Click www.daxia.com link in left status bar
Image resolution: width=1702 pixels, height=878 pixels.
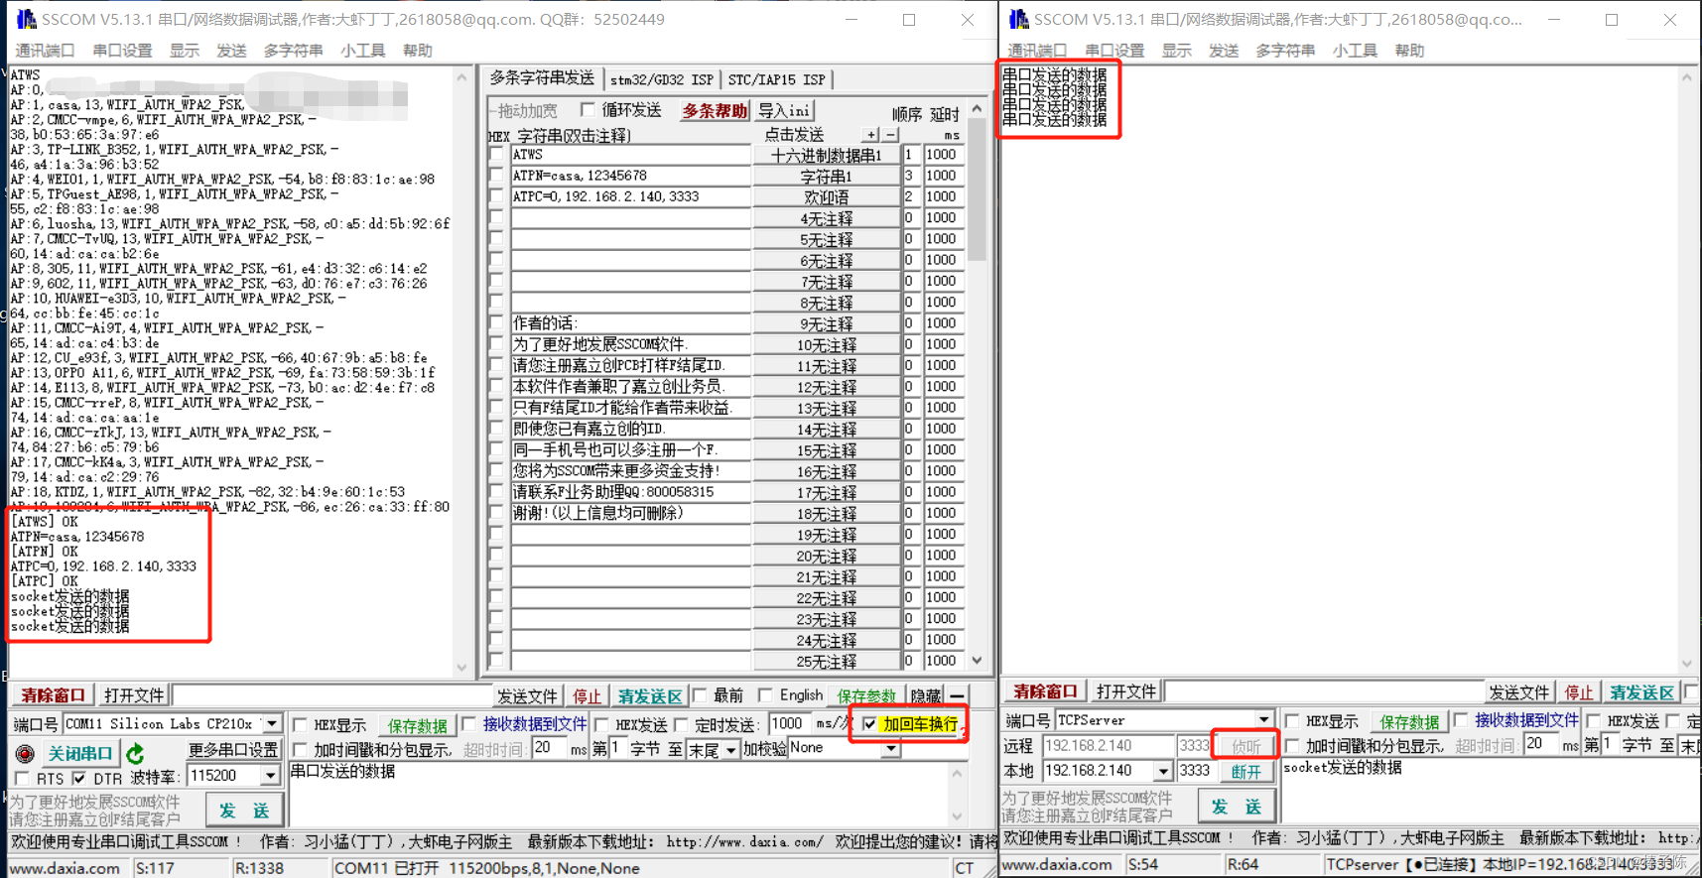coord(65,868)
